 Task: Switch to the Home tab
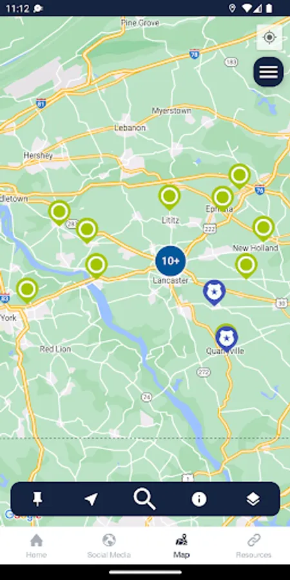[36, 546]
